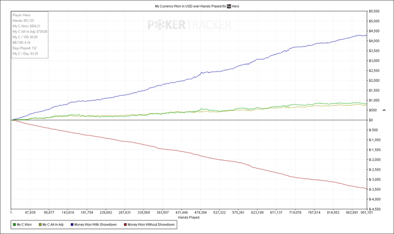394x234 pixels.
Task: Click the y-axis label $-2,000
Action: point(375,160)
